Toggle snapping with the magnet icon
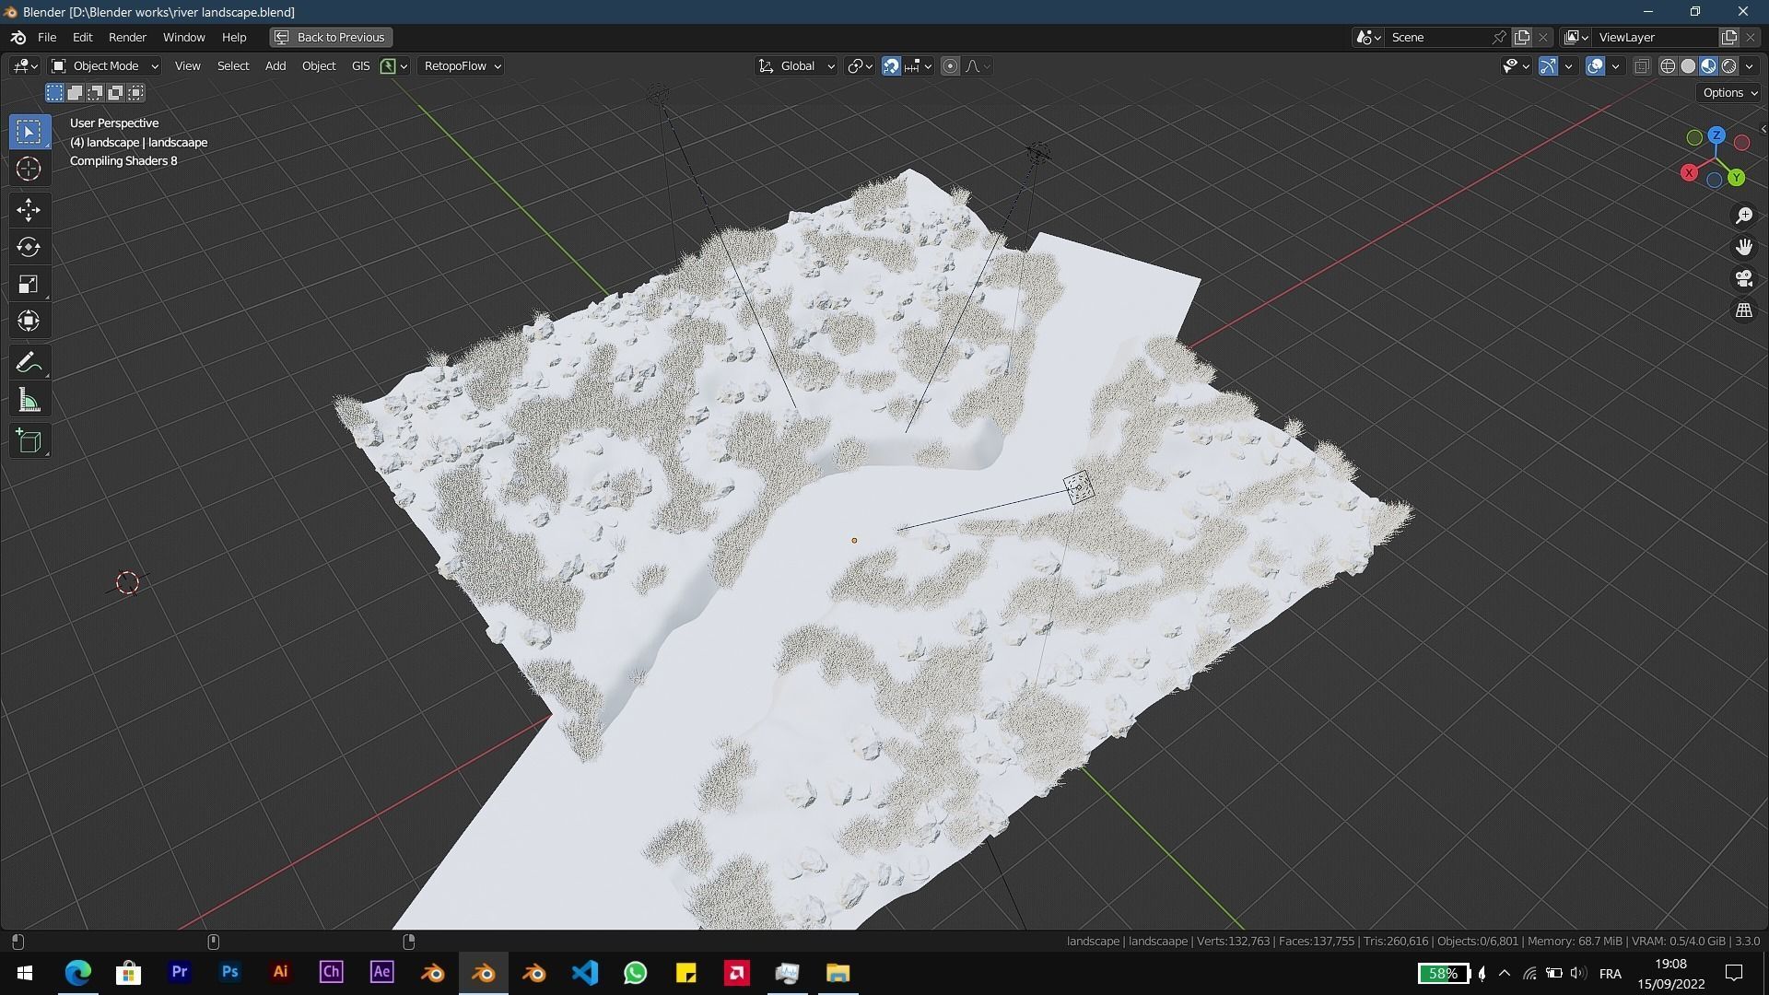Viewport: 1769px width, 995px height. click(x=891, y=65)
